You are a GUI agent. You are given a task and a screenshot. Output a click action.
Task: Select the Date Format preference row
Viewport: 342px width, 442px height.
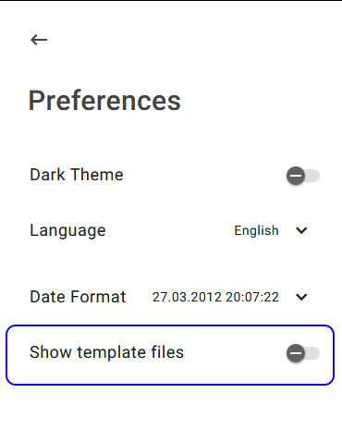(x=170, y=297)
